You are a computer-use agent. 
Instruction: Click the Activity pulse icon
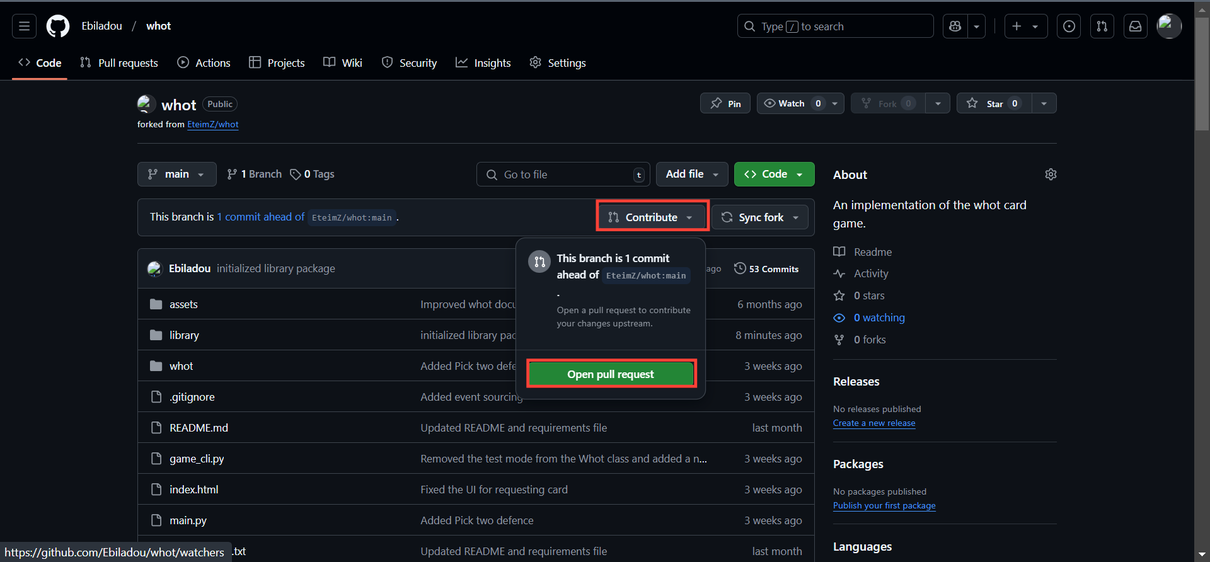tap(839, 274)
